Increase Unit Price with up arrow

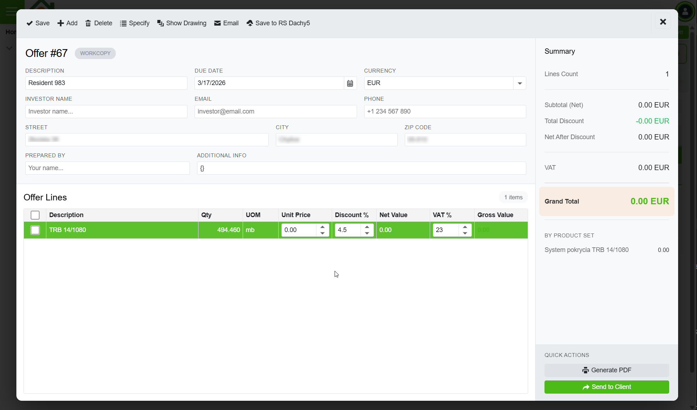pos(322,227)
